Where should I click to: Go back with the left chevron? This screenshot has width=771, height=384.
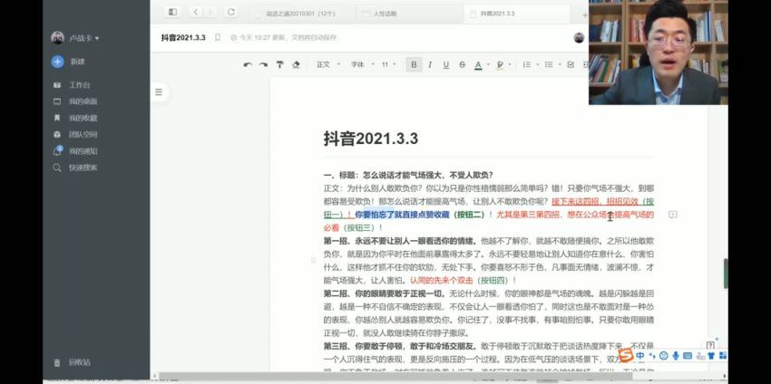[196, 12]
